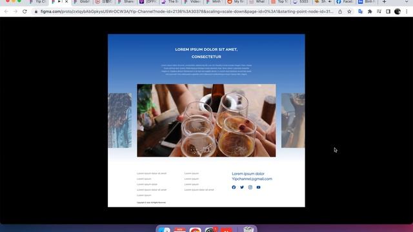Click the Share page icon in address bar

click(x=340, y=12)
